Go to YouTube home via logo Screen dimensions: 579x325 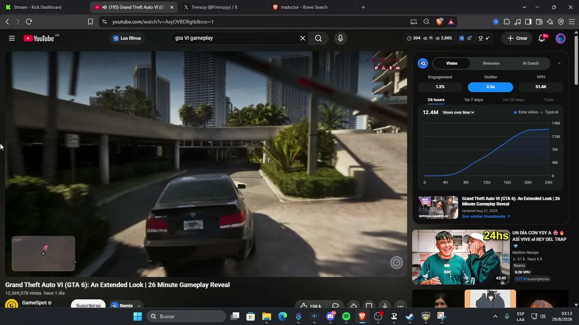click(39, 38)
